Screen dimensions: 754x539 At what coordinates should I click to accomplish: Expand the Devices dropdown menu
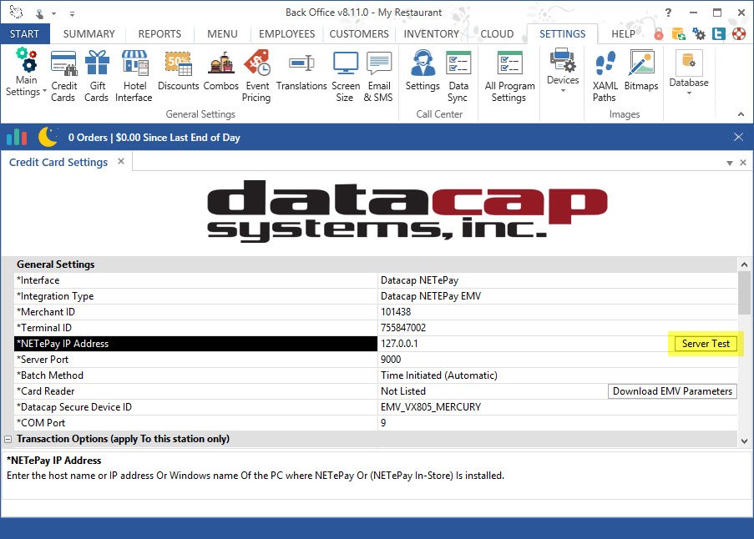[562, 71]
